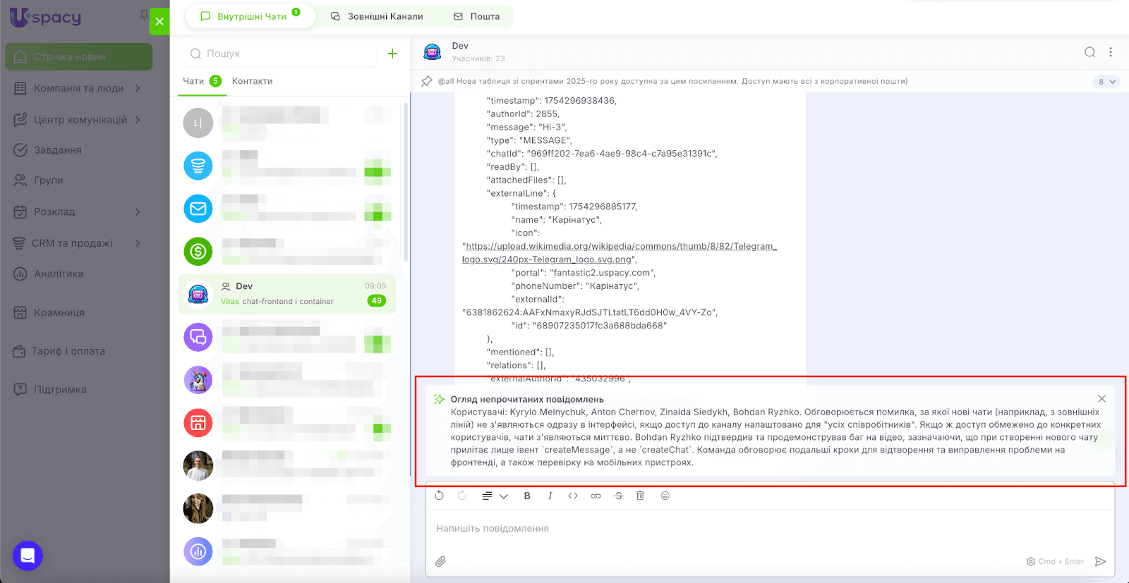Expand the CRM та продажі chevron
This screenshot has height=583, width=1129.
(138, 243)
